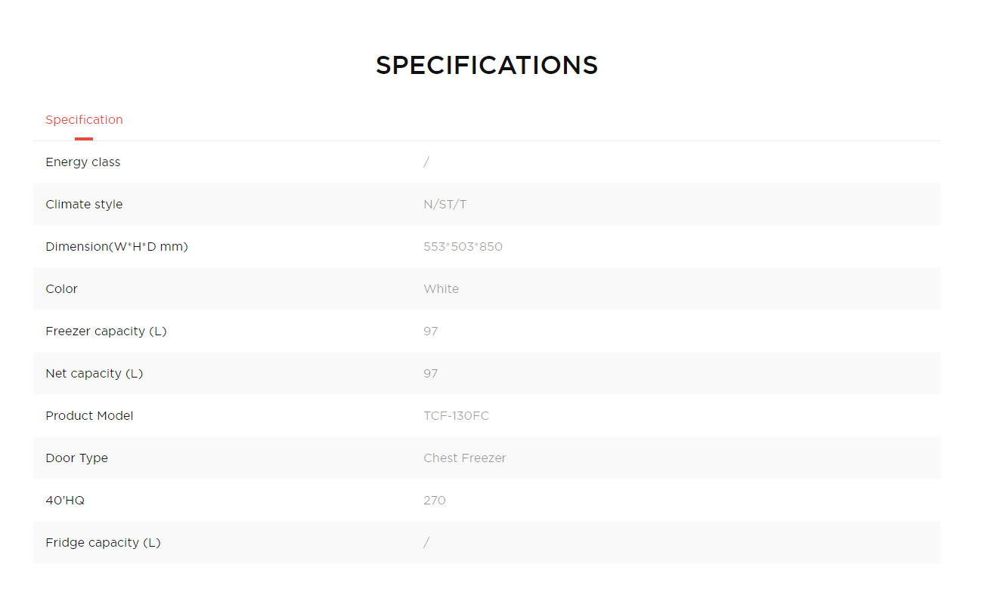Click the Energy class row label
This screenshot has height=592, width=985.
(x=83, y=162)
